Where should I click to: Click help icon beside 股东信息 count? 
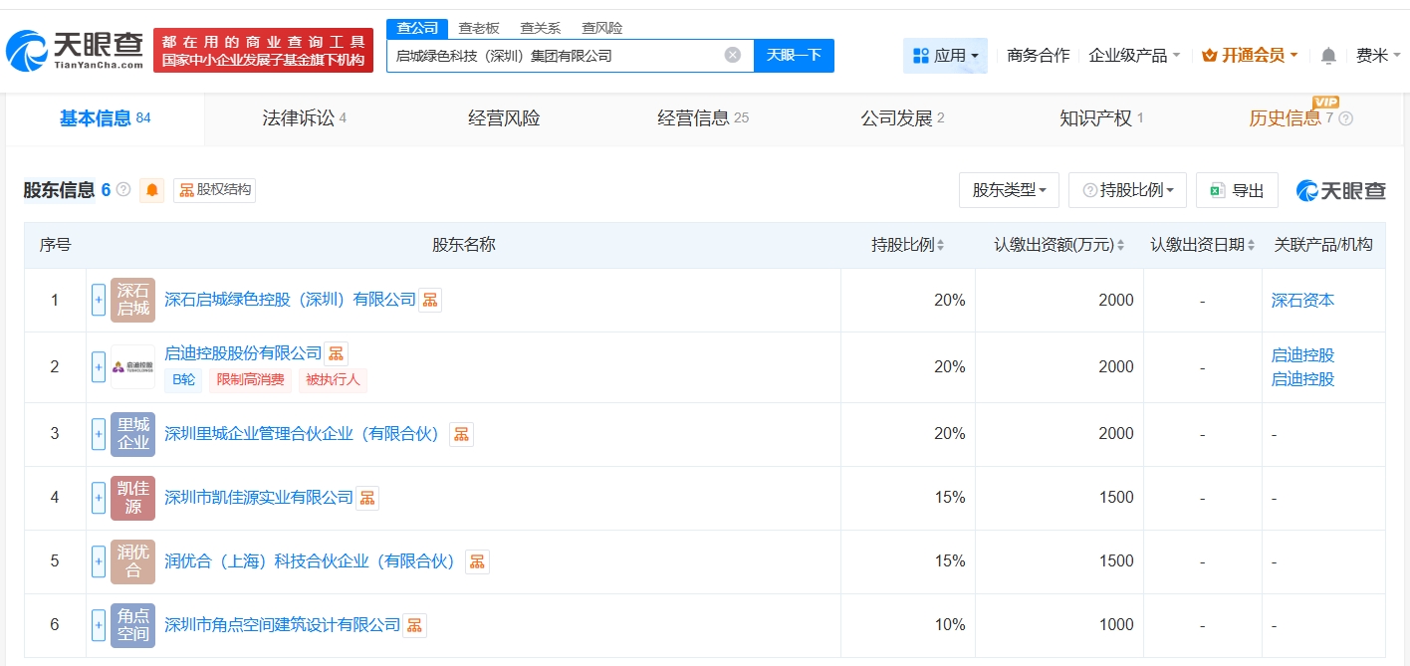[x=123, y=189]
